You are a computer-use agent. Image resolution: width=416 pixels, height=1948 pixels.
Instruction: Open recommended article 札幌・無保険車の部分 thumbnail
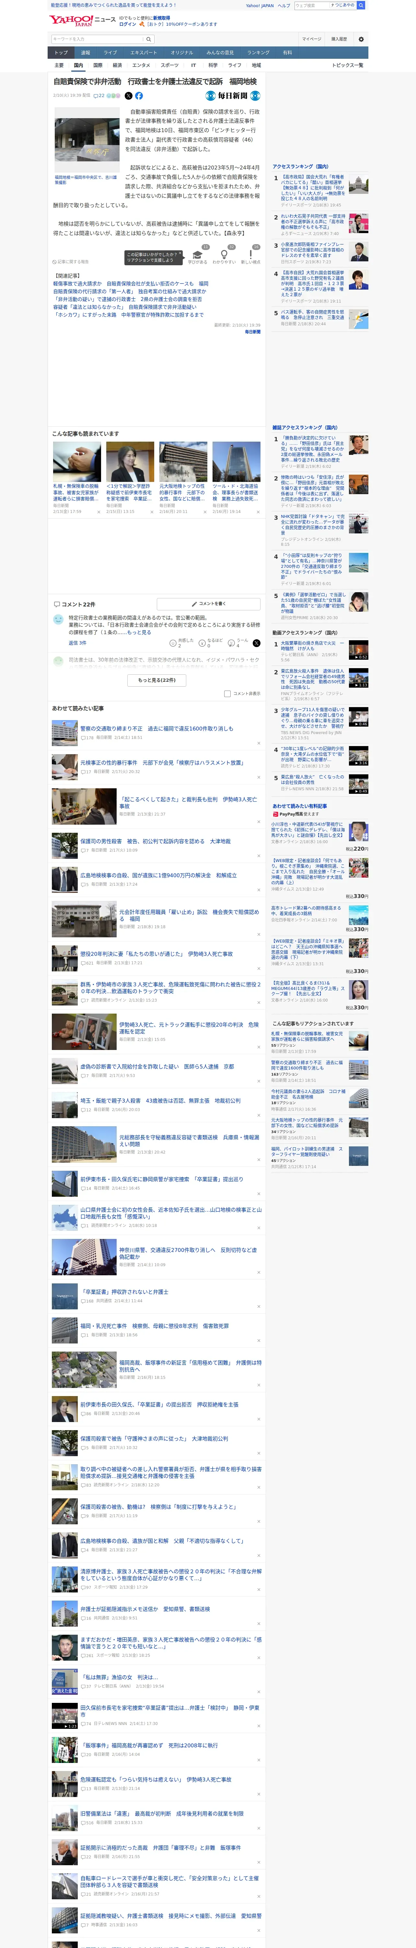[x=77, y=461]
